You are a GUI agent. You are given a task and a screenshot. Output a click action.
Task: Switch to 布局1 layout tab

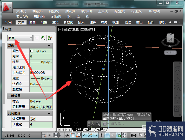[89, 130]
